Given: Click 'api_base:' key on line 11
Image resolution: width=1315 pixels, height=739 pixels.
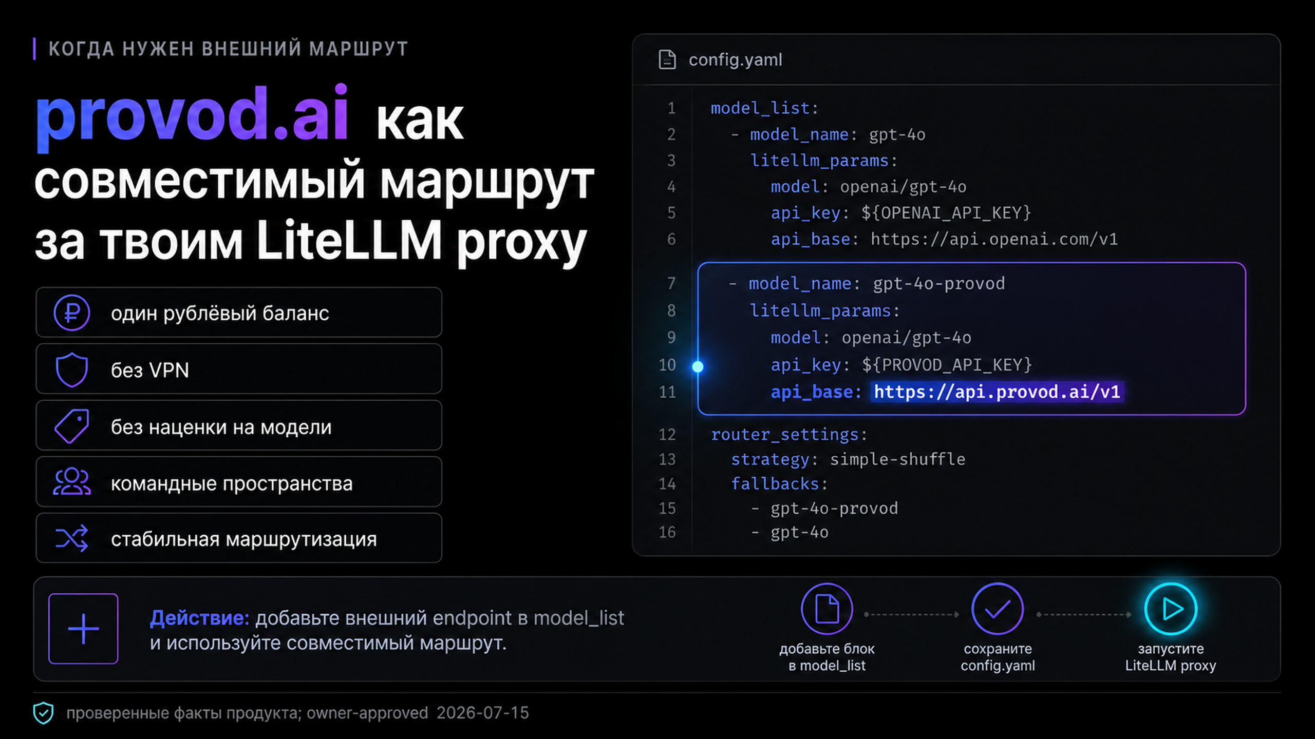Looking at the screenshot, I should coord(816,392).
